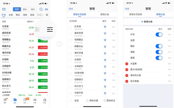Image resolution: width=174 pixels, height=108 pixels.
Task: Tap the 取消关注 button
Action: pyautogui.click(x=109, y=100)
